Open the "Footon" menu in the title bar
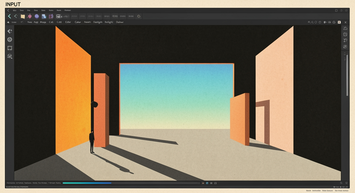 (67, 10)
